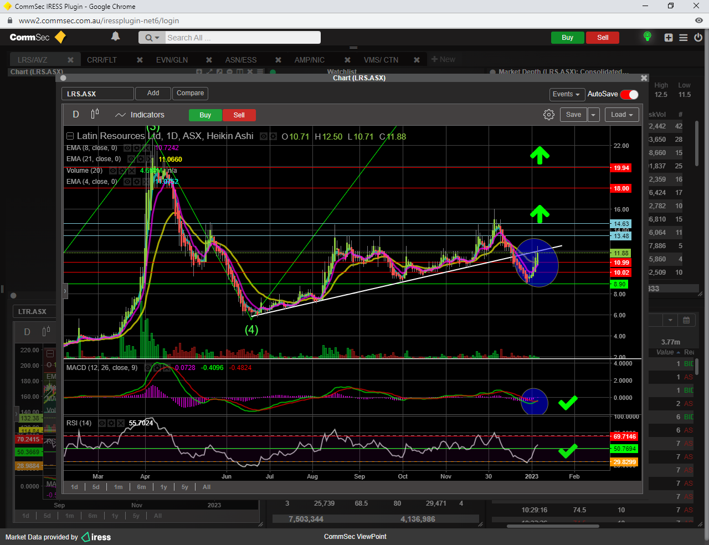The image size is (709, 545).
Task: Open settings gear for Volume (20)
Action: click(122, 171)
